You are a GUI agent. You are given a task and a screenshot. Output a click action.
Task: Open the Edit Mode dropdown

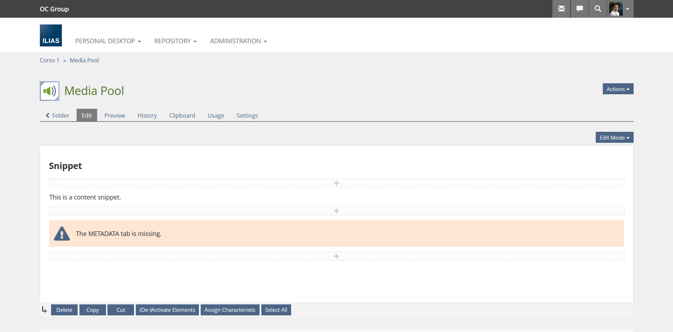[614, 137]
